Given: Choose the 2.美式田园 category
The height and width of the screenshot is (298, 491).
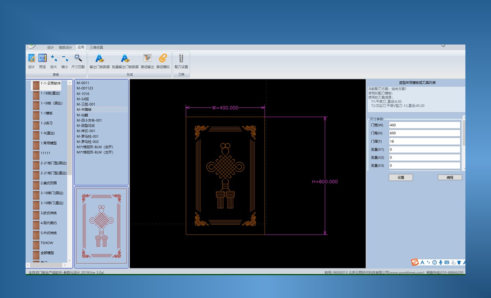Looking at the screenshot, I should (x=48, y=183).
